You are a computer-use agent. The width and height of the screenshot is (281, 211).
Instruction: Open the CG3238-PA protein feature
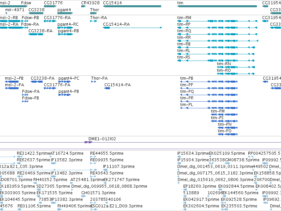click(37, 82)
